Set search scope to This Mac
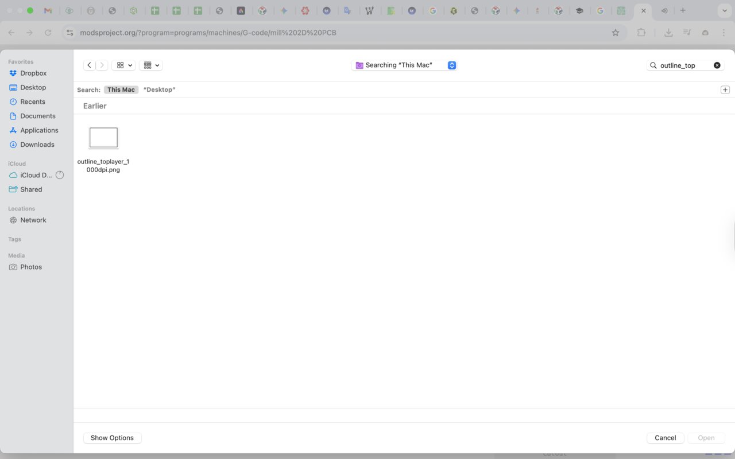Image resolution: width=735 pixels, height=459 pixels. (121, 90)
